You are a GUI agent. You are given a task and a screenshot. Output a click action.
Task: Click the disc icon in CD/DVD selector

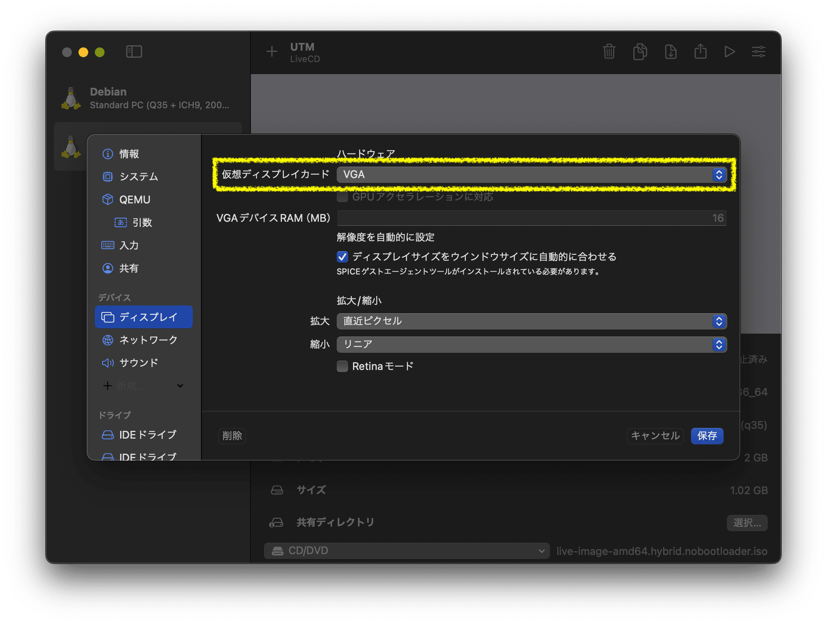tap(278, 551)
